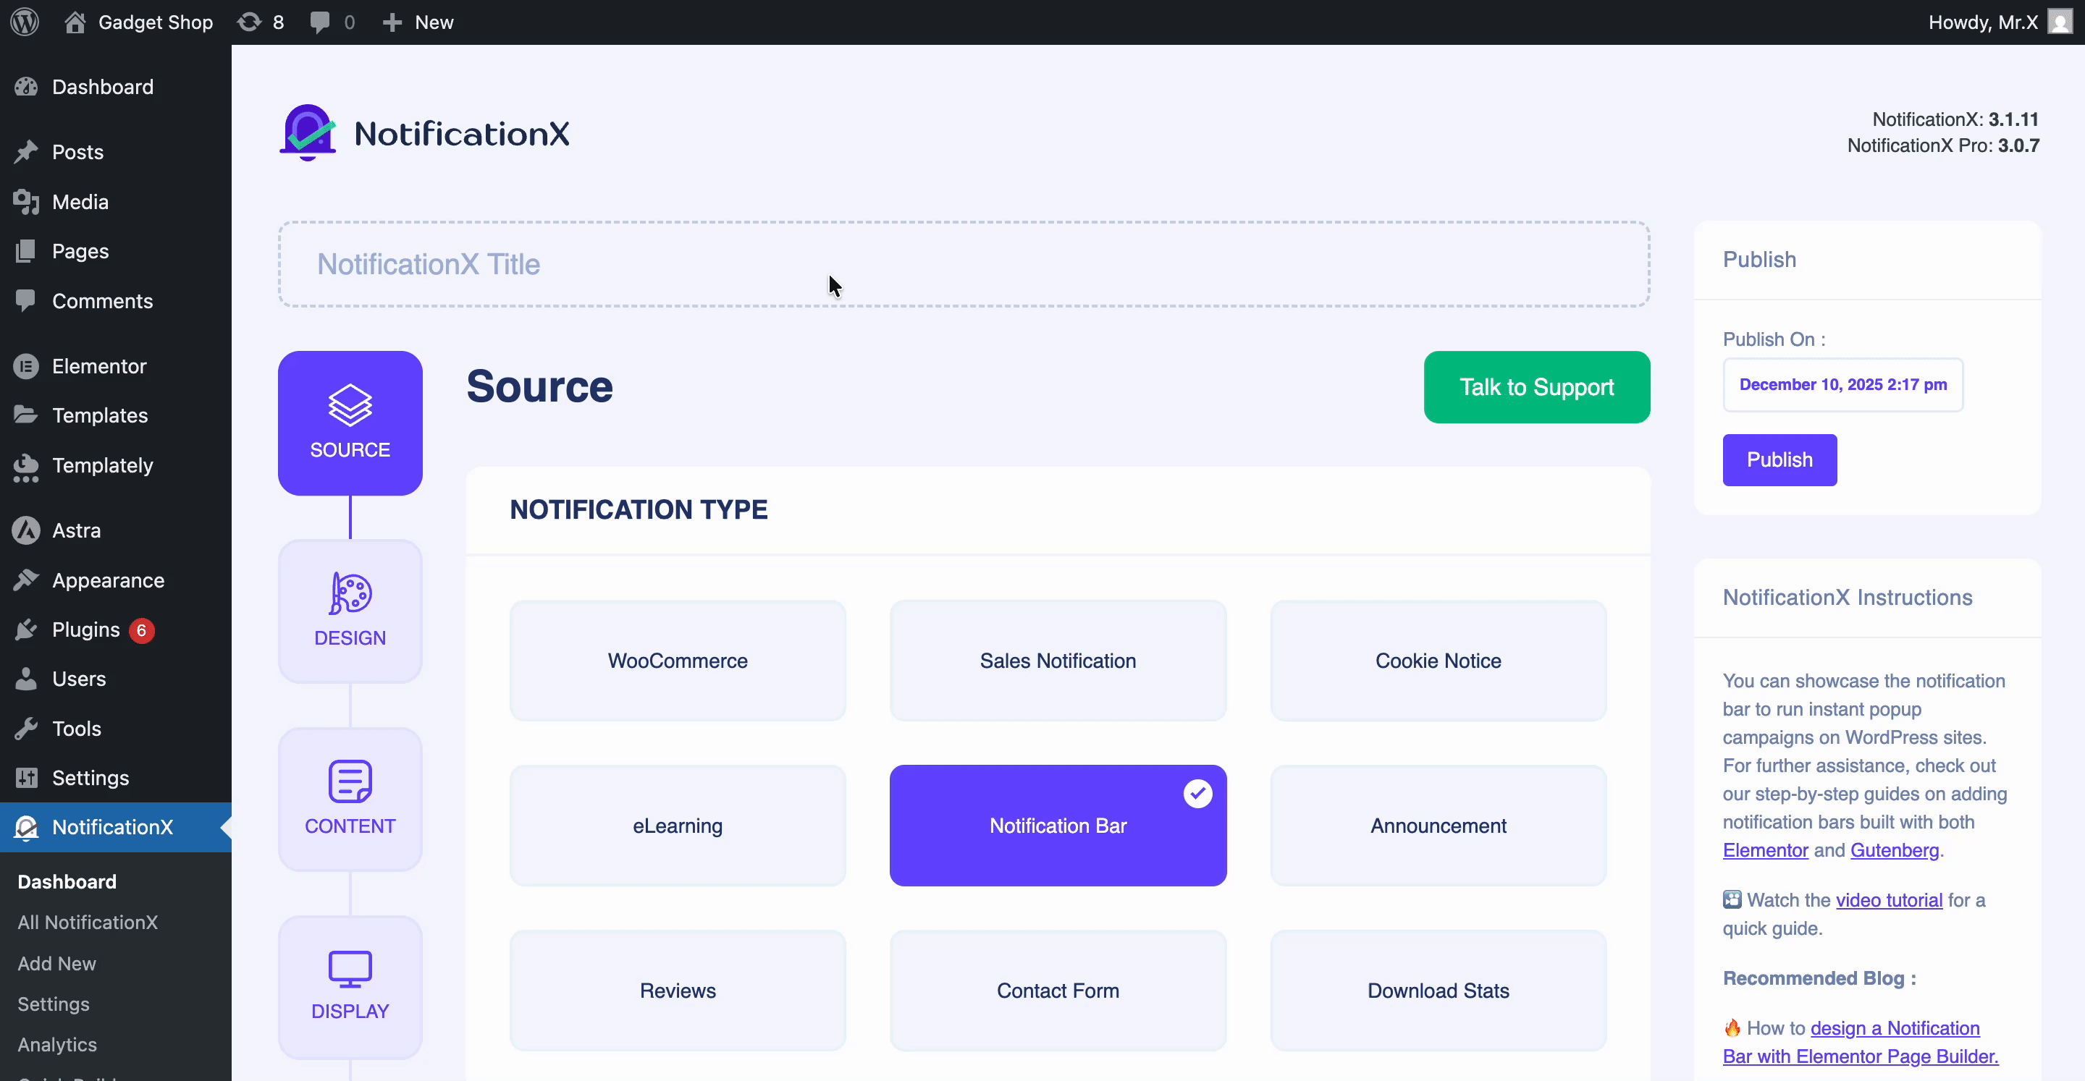Click the WordPress logo icon
The height and width of the screenshot is (1081, 2085).
tap(25, 22)
